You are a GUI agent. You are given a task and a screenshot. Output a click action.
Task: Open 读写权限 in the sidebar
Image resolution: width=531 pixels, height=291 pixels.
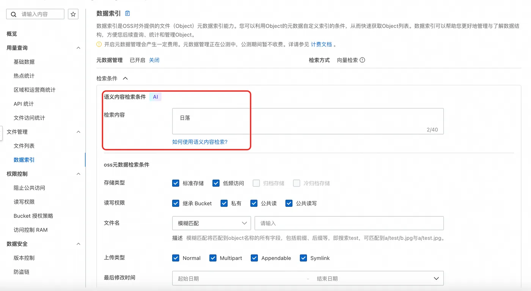pyautogui.click(x=24, y=202)
